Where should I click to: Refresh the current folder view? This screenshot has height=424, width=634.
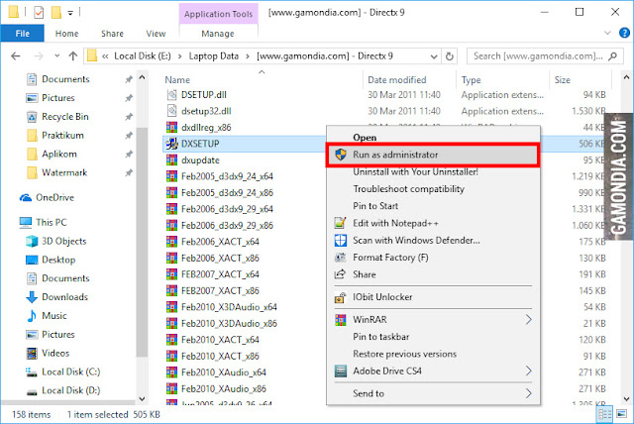pyautogui.click(x=449, y=56)
